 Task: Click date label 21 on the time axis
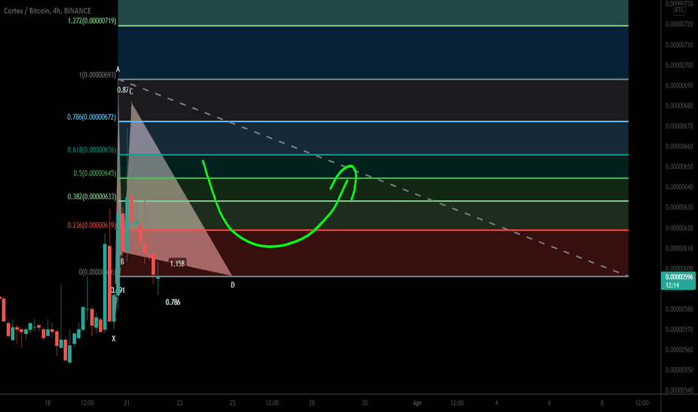pyautogui.click(x=127, y=403)
